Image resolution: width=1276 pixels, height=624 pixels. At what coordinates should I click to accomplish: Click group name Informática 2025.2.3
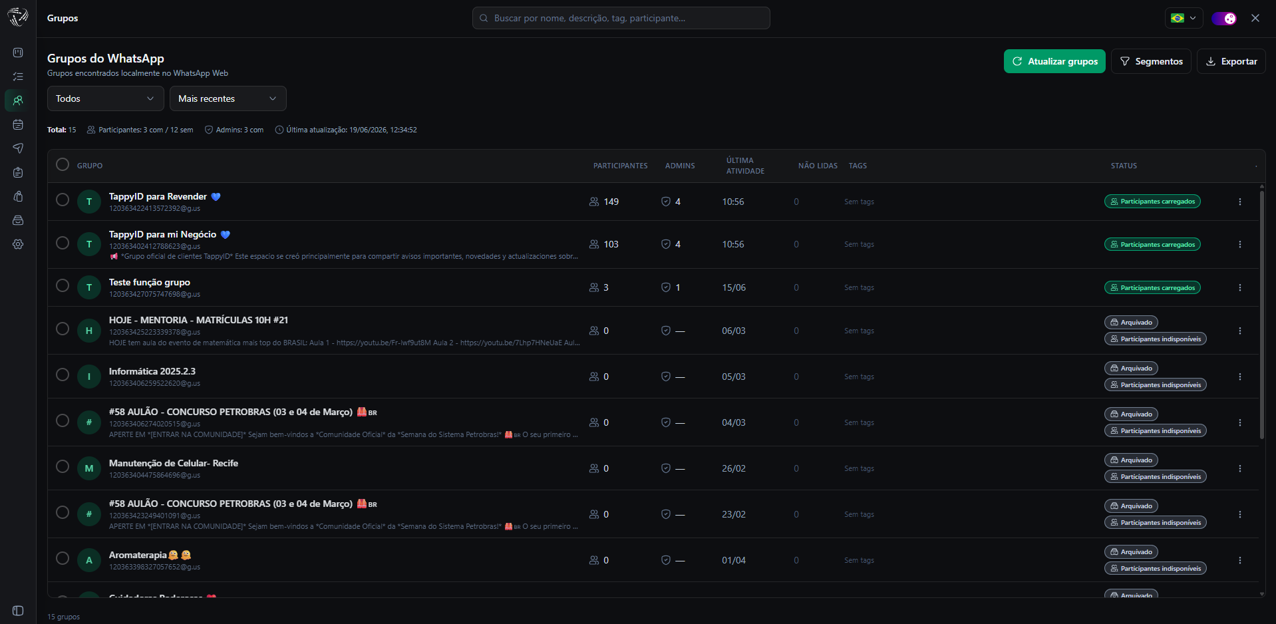click(152, 371)
